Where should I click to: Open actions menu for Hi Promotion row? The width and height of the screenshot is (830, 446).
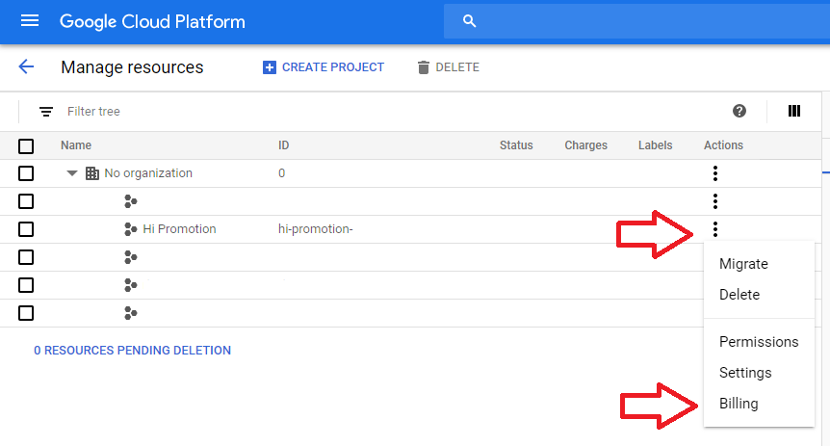click(x=715, y=229)
